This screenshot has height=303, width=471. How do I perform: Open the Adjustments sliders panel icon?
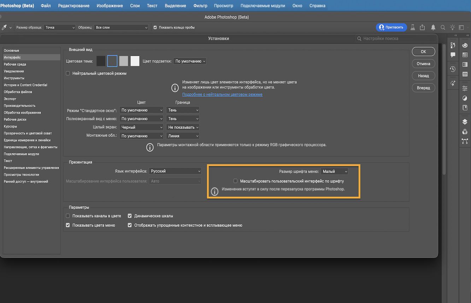pos(465,89)
